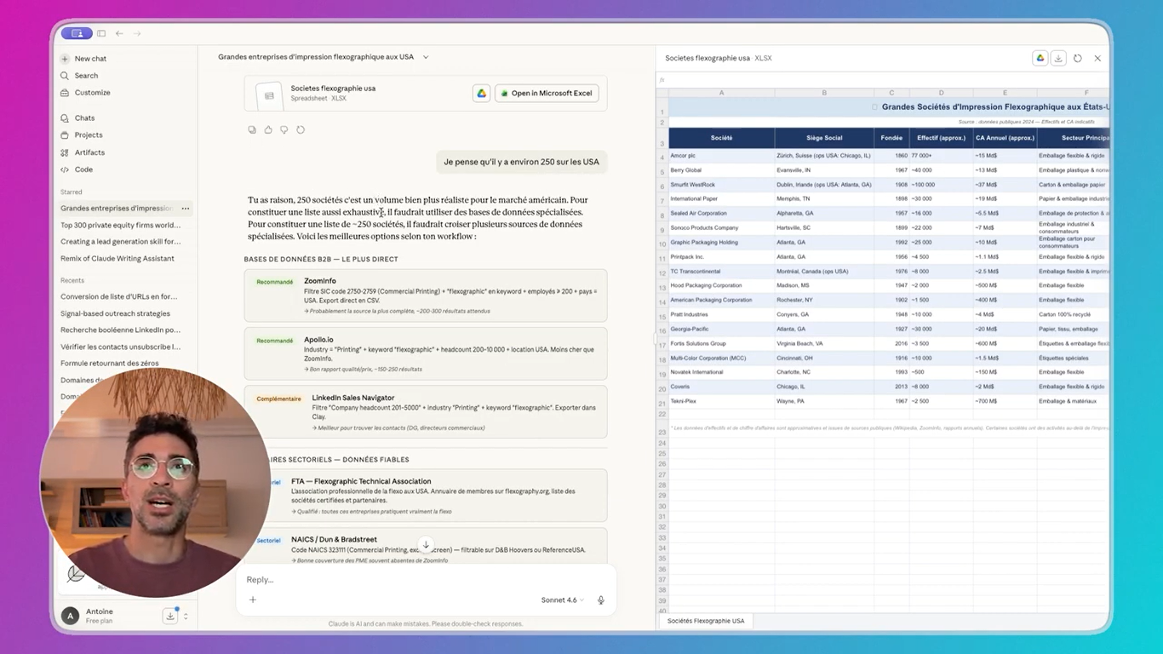Click the LinkedIn Sales Navigator card
This screenshot has width=1163, height=654.
(426, 411)
